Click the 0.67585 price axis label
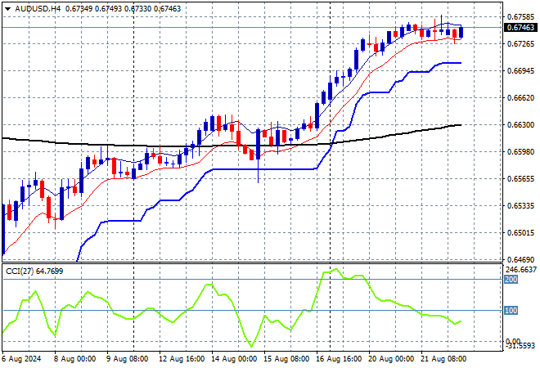540x368 pixels. click(x=521, y=16)
